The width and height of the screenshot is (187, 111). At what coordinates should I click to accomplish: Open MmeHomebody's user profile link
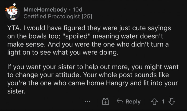tap(45, 10)
